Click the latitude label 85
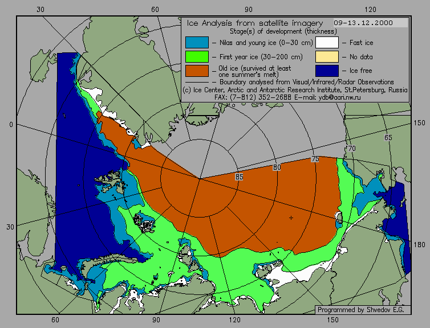The width and height of the screenshot is (430, 328). pyautogui.click(x=239, y=177)
